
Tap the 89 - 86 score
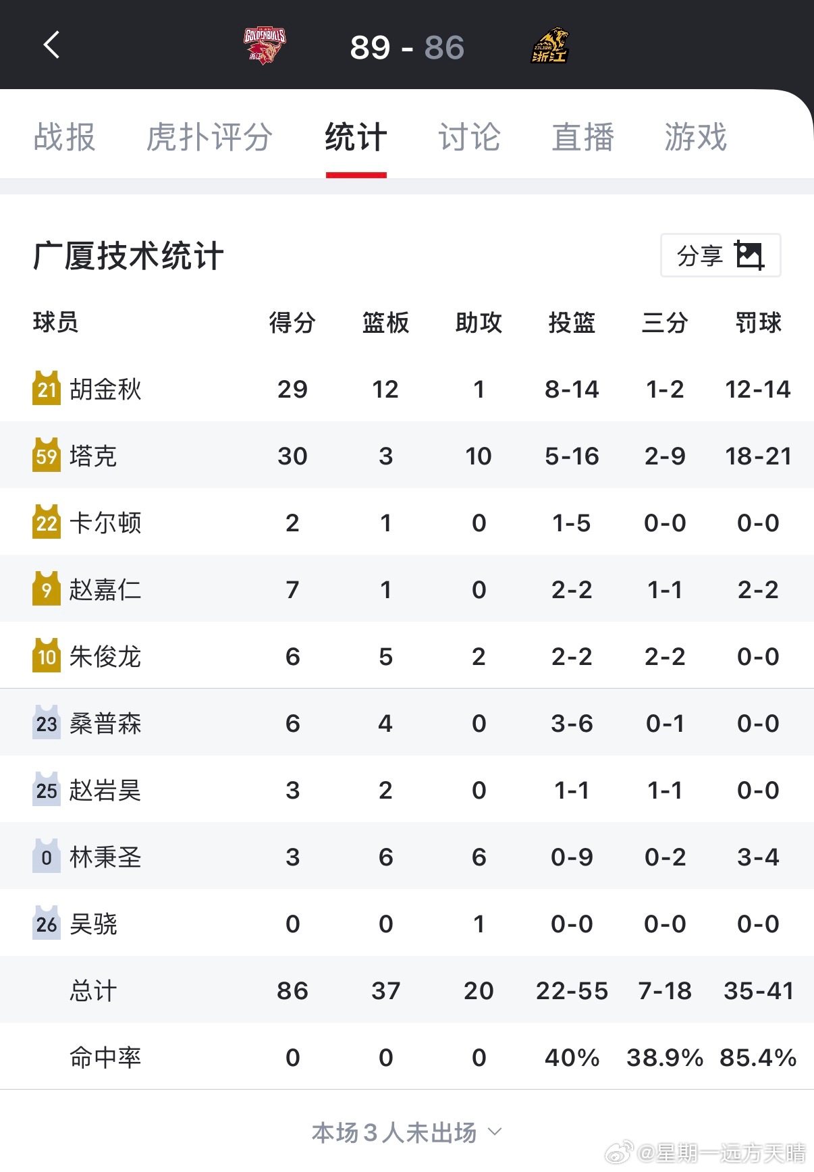pos(407,47)
